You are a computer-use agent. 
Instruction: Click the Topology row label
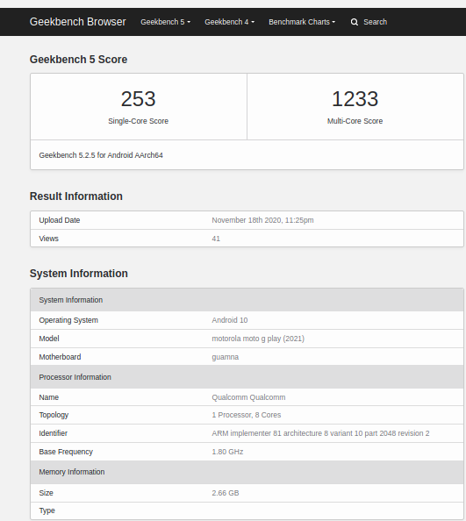(54, 415)
